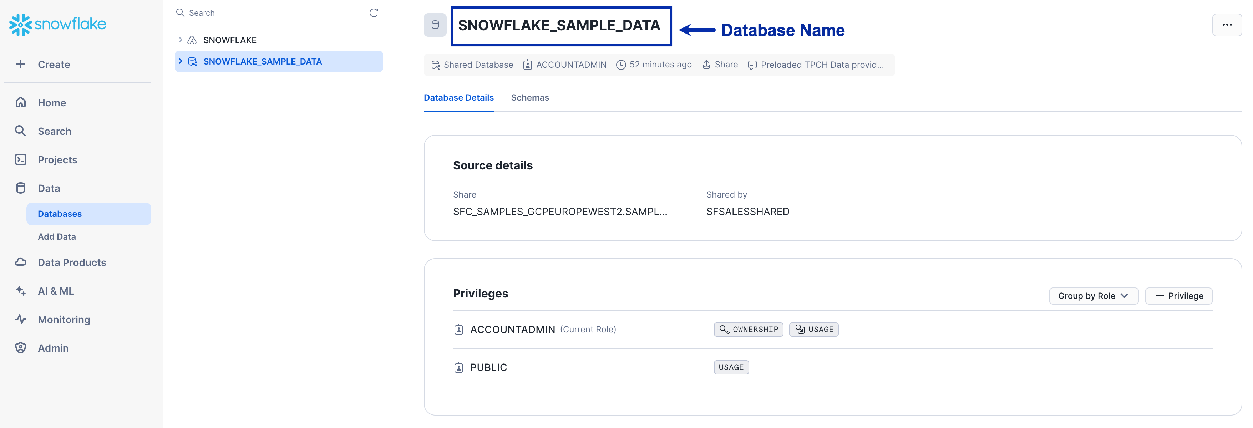The height and width of the screenshot is (428, 1253).
Task: Click the Monitoring pulse icon
Action: coord(20,320)
